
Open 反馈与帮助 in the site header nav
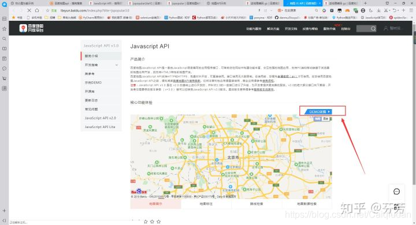coord(310,29)
